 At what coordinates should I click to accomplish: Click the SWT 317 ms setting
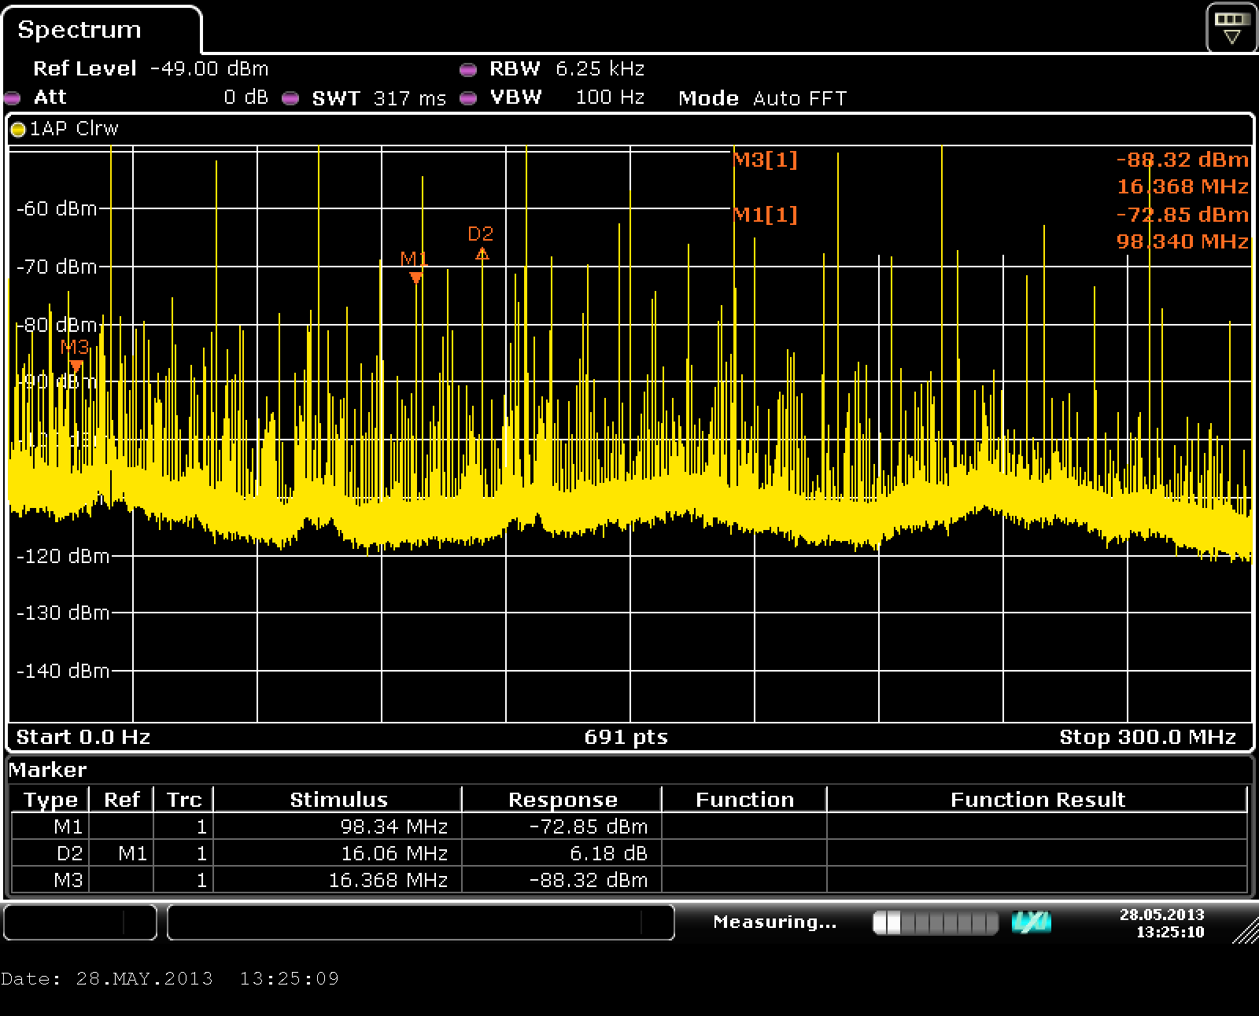[379, 98]
